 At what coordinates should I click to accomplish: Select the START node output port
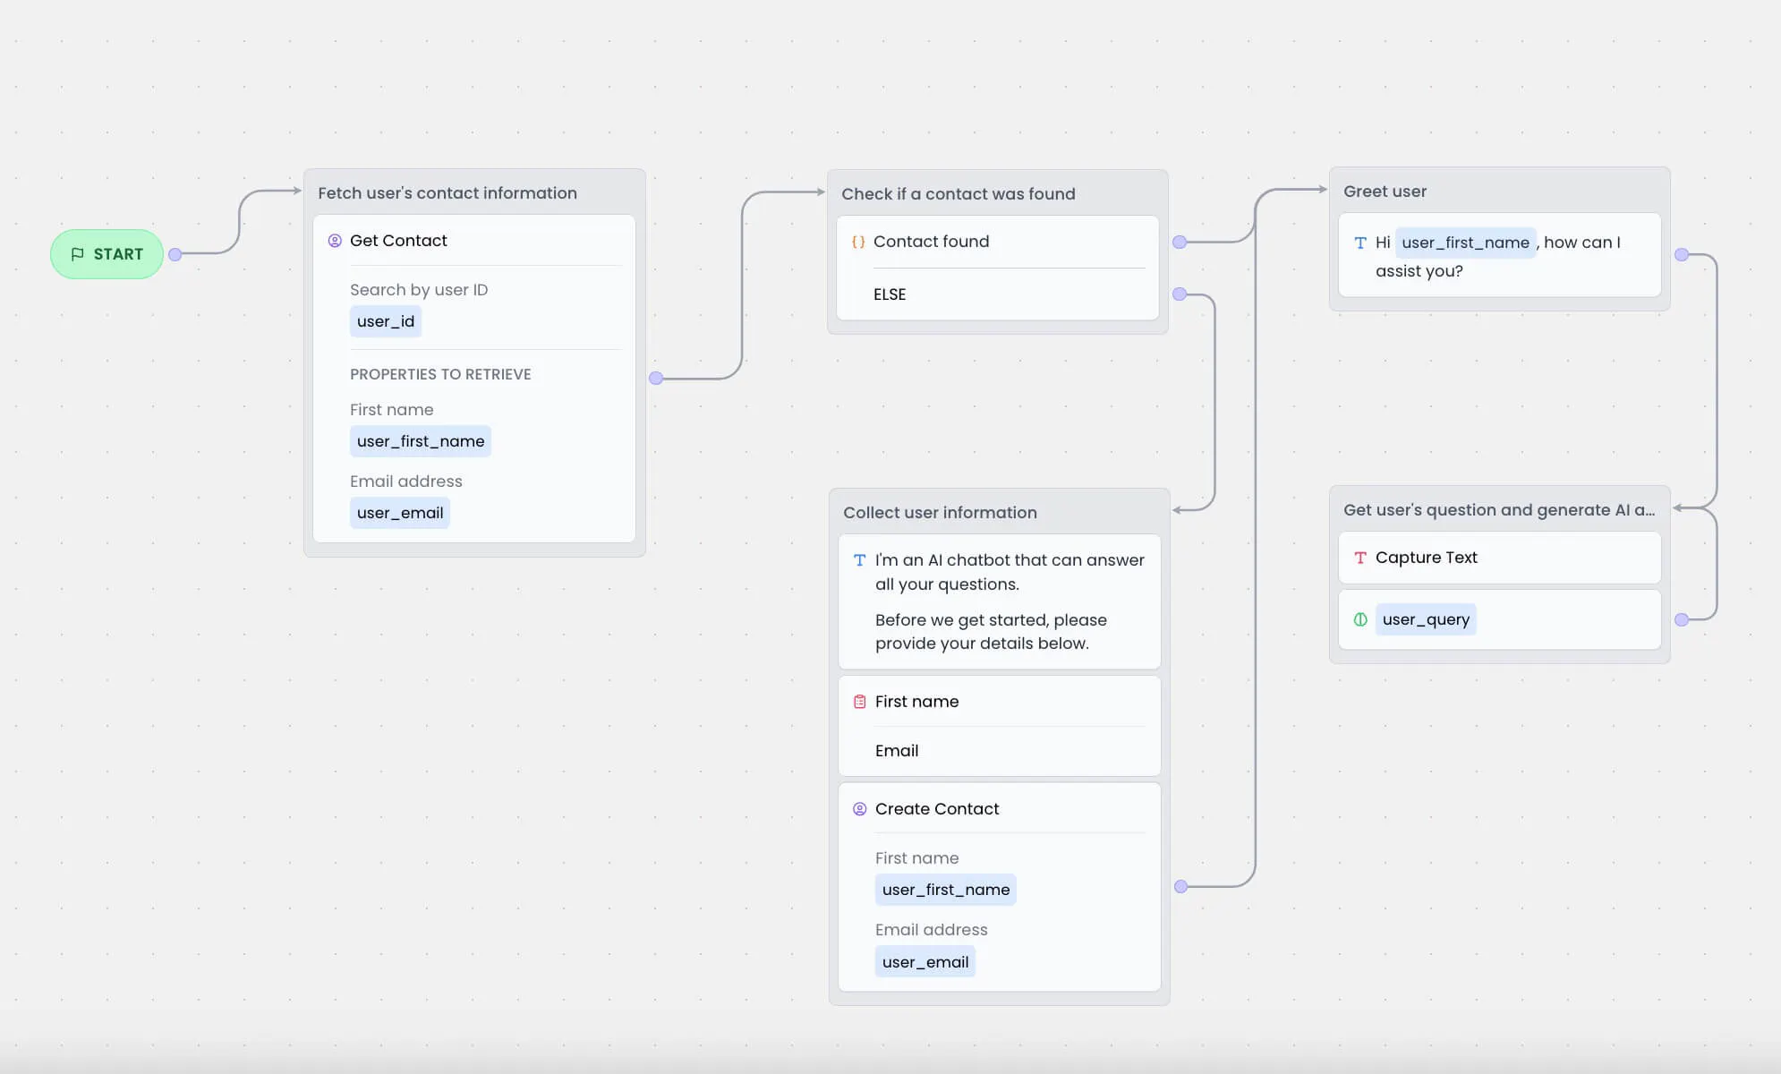175,254
